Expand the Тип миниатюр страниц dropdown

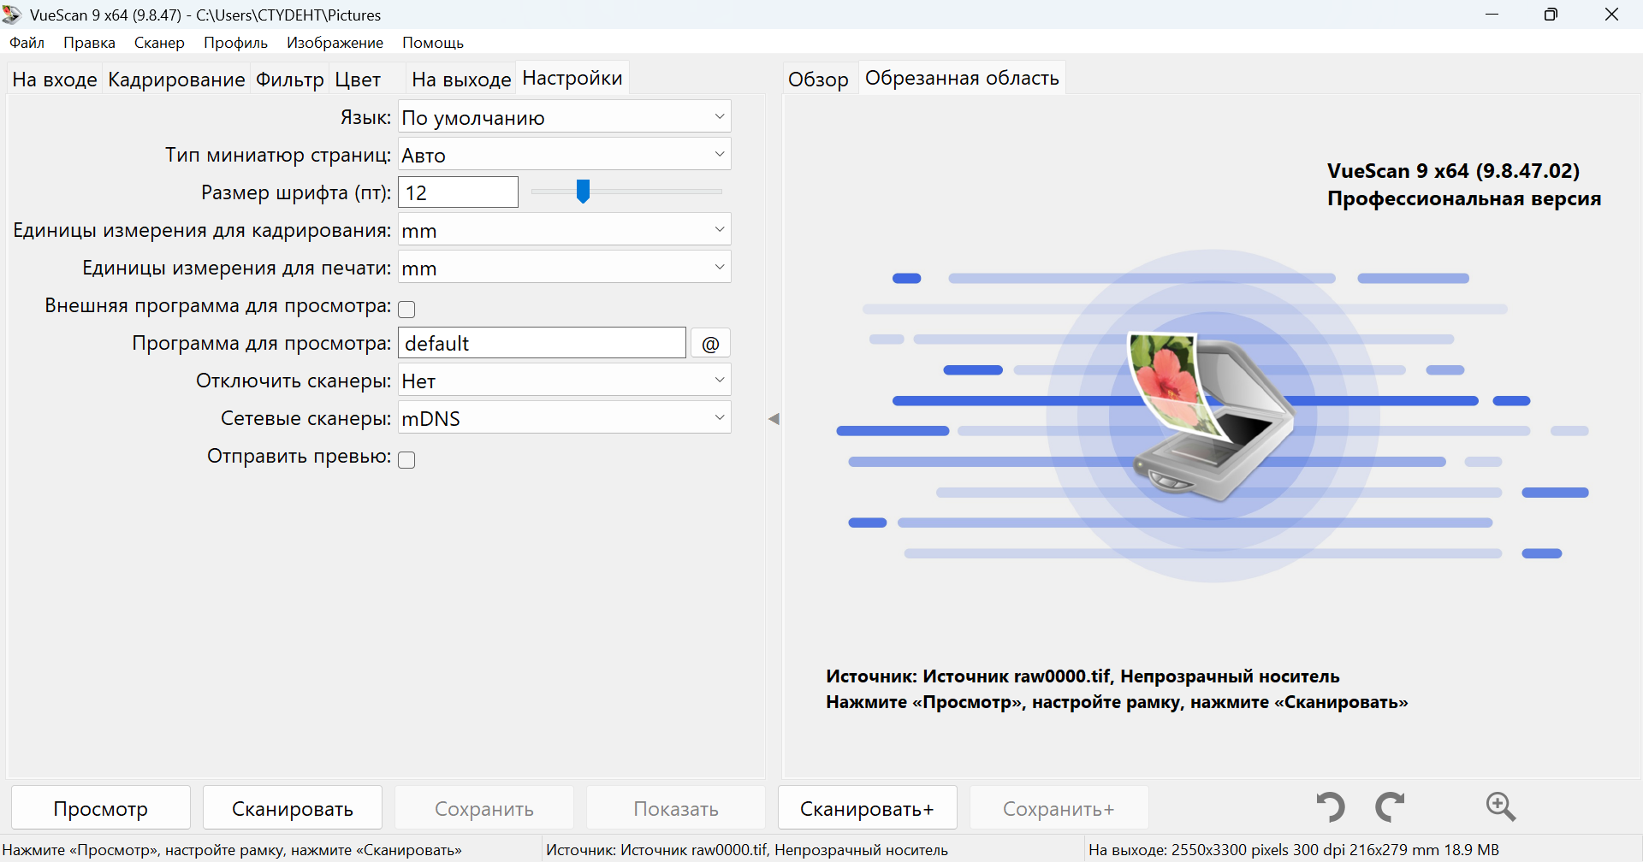[x=564, y=155]
